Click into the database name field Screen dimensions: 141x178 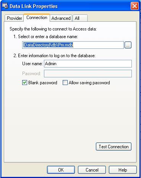pyautogui.click(x=73, y=45)
